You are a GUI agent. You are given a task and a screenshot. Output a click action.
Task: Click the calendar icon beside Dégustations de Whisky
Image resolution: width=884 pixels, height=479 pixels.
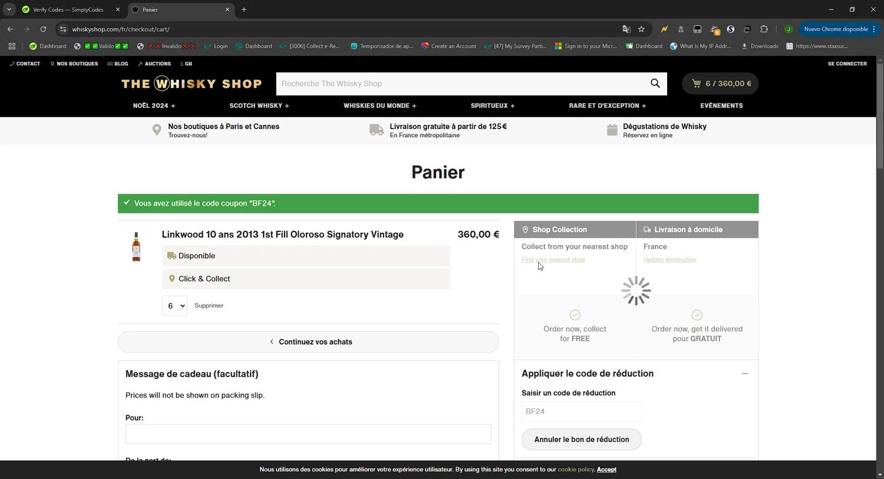pyautogui.click(x=612, y=130)
